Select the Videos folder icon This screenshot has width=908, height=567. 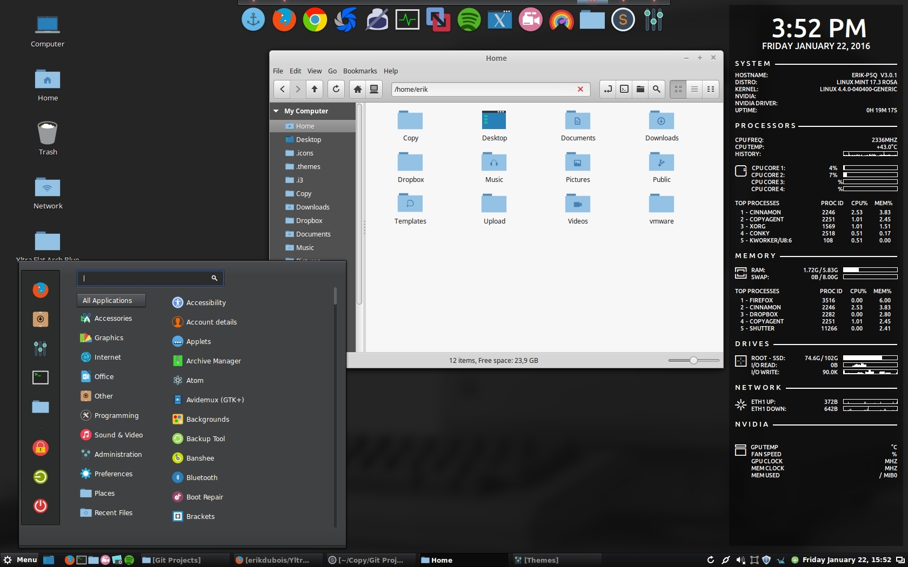(x=578, y=209)
